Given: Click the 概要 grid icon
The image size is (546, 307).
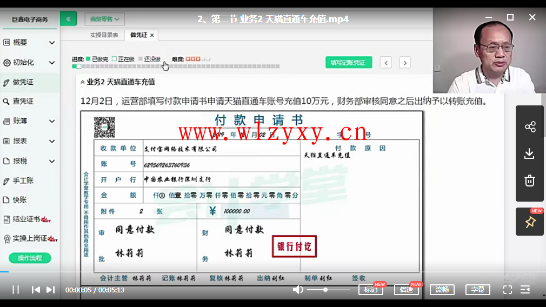Looking at the screenshot, I should coord(6,43).
